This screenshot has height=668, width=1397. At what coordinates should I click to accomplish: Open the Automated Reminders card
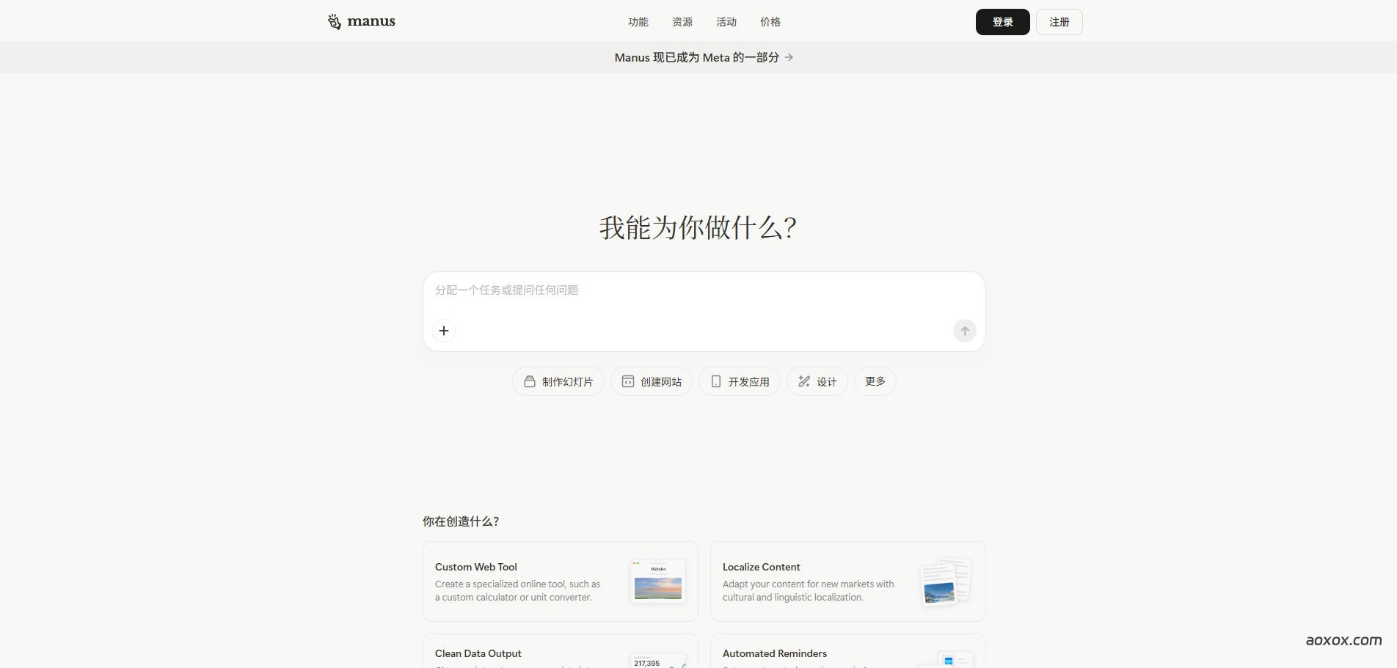point(847,651)
